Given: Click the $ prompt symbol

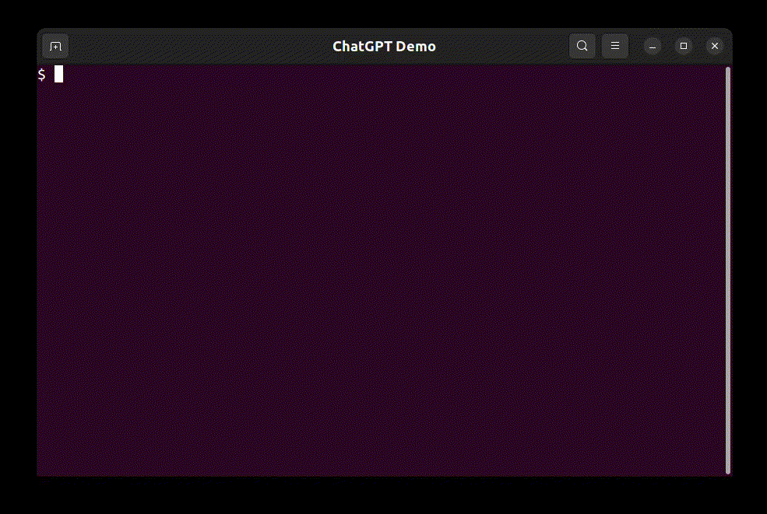Looking at the screenshot, I should coord(41,75).
